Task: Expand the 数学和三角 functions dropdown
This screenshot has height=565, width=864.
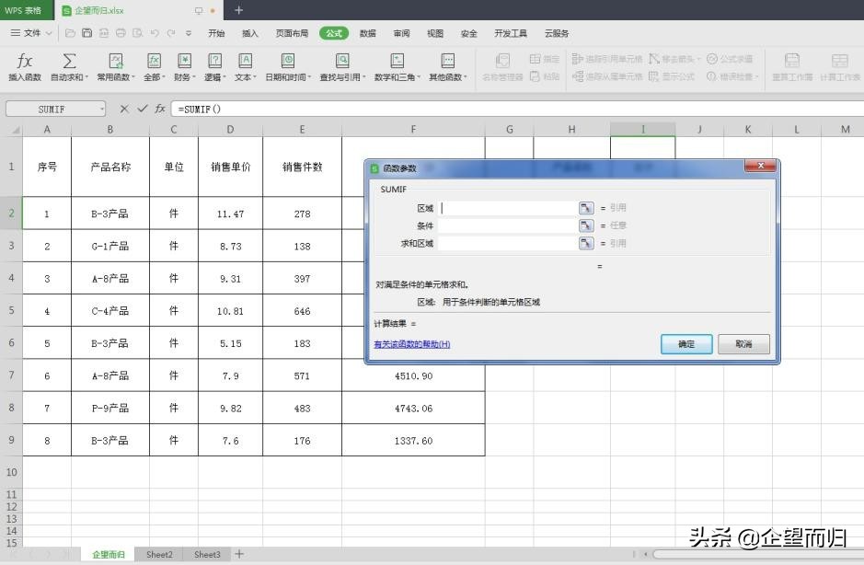Action: pyautogui.click(x=397, y=77)
